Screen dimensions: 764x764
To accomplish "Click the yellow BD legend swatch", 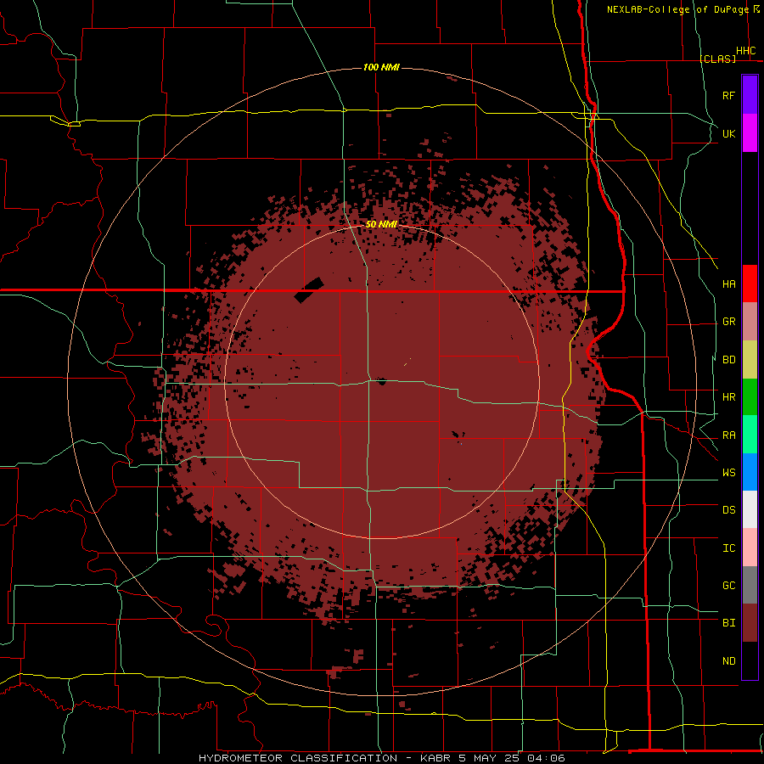I will (750, 359).
